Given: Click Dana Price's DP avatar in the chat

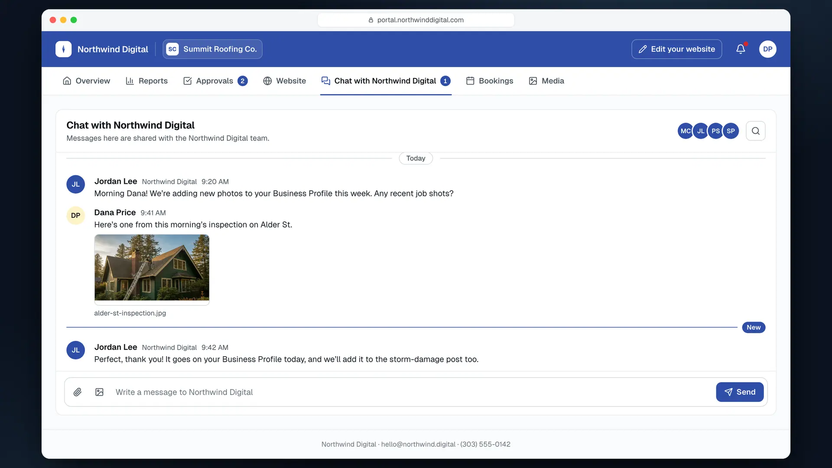Looking at the screenshot, I should [75, 215].
